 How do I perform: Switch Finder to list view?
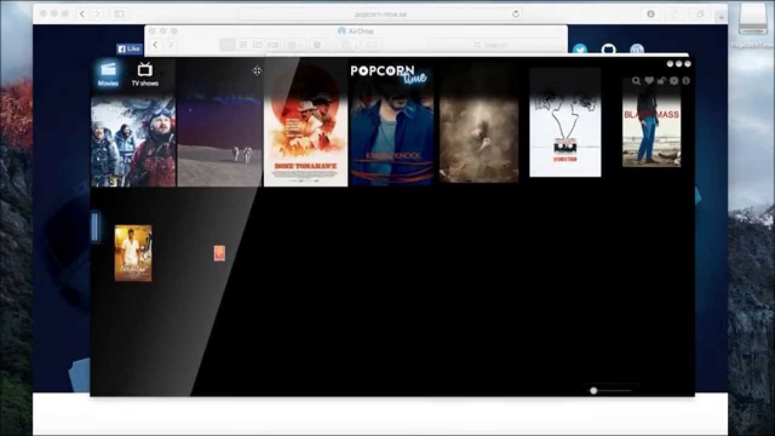(x=243, y=45)
